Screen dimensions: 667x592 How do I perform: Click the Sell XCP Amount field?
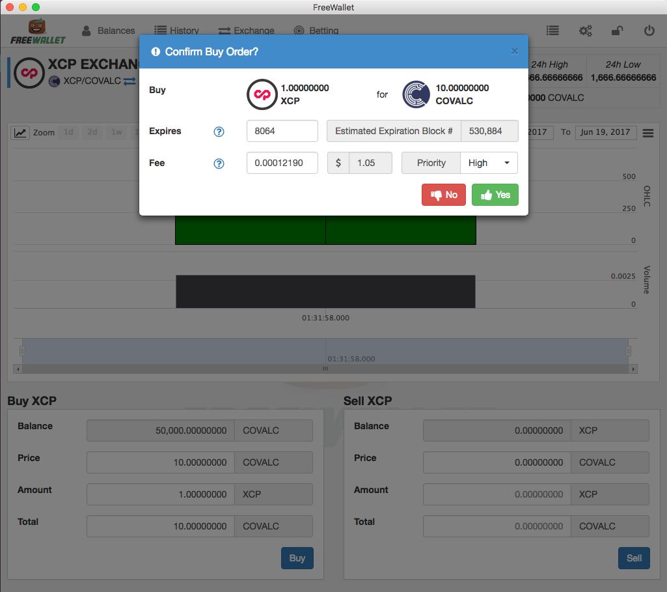[x=497, y=494]
